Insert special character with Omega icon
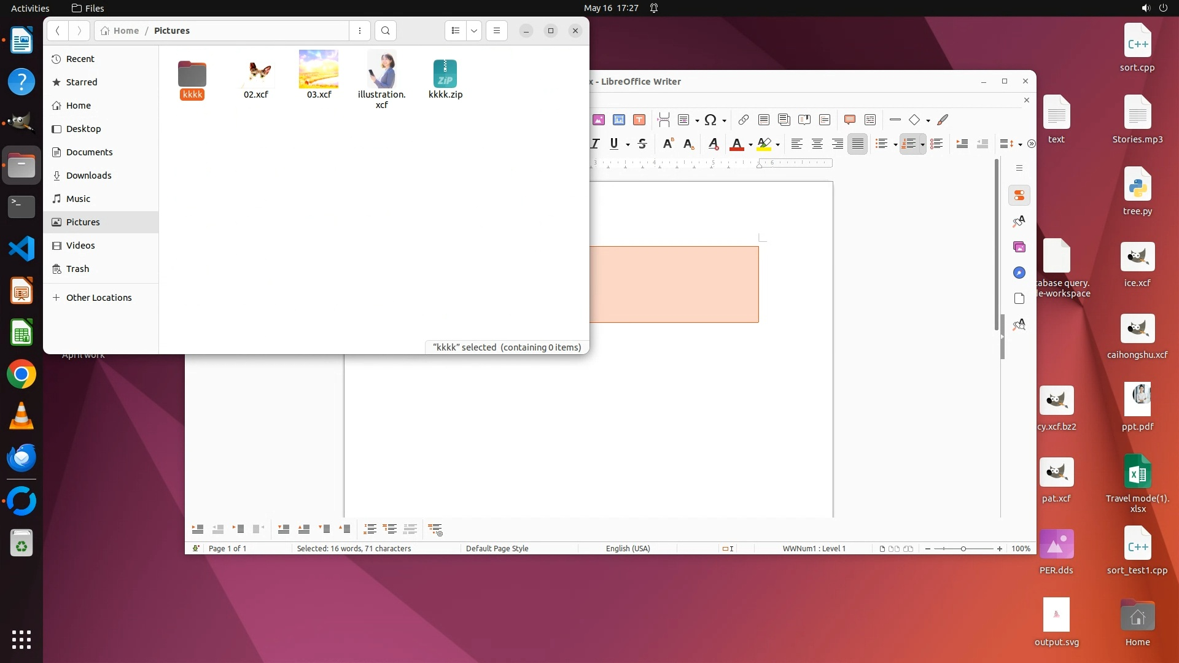Viewport: 1179px width, 663px height. (x=710, y=120)
